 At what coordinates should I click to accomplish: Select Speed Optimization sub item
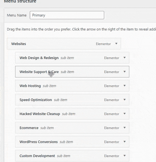pos(72,100)
